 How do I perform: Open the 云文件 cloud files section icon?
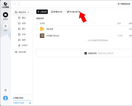pyautogui.click(x=5, y=15)
